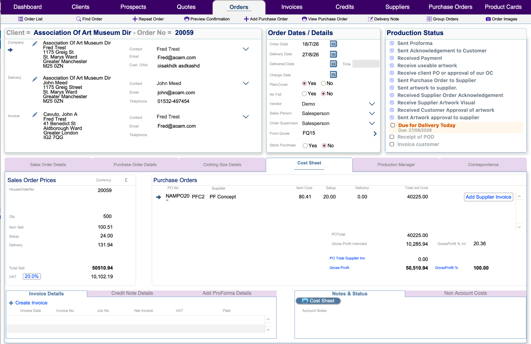Set Stock Purchase to No
Screen dimensions: 531x344
324,146
